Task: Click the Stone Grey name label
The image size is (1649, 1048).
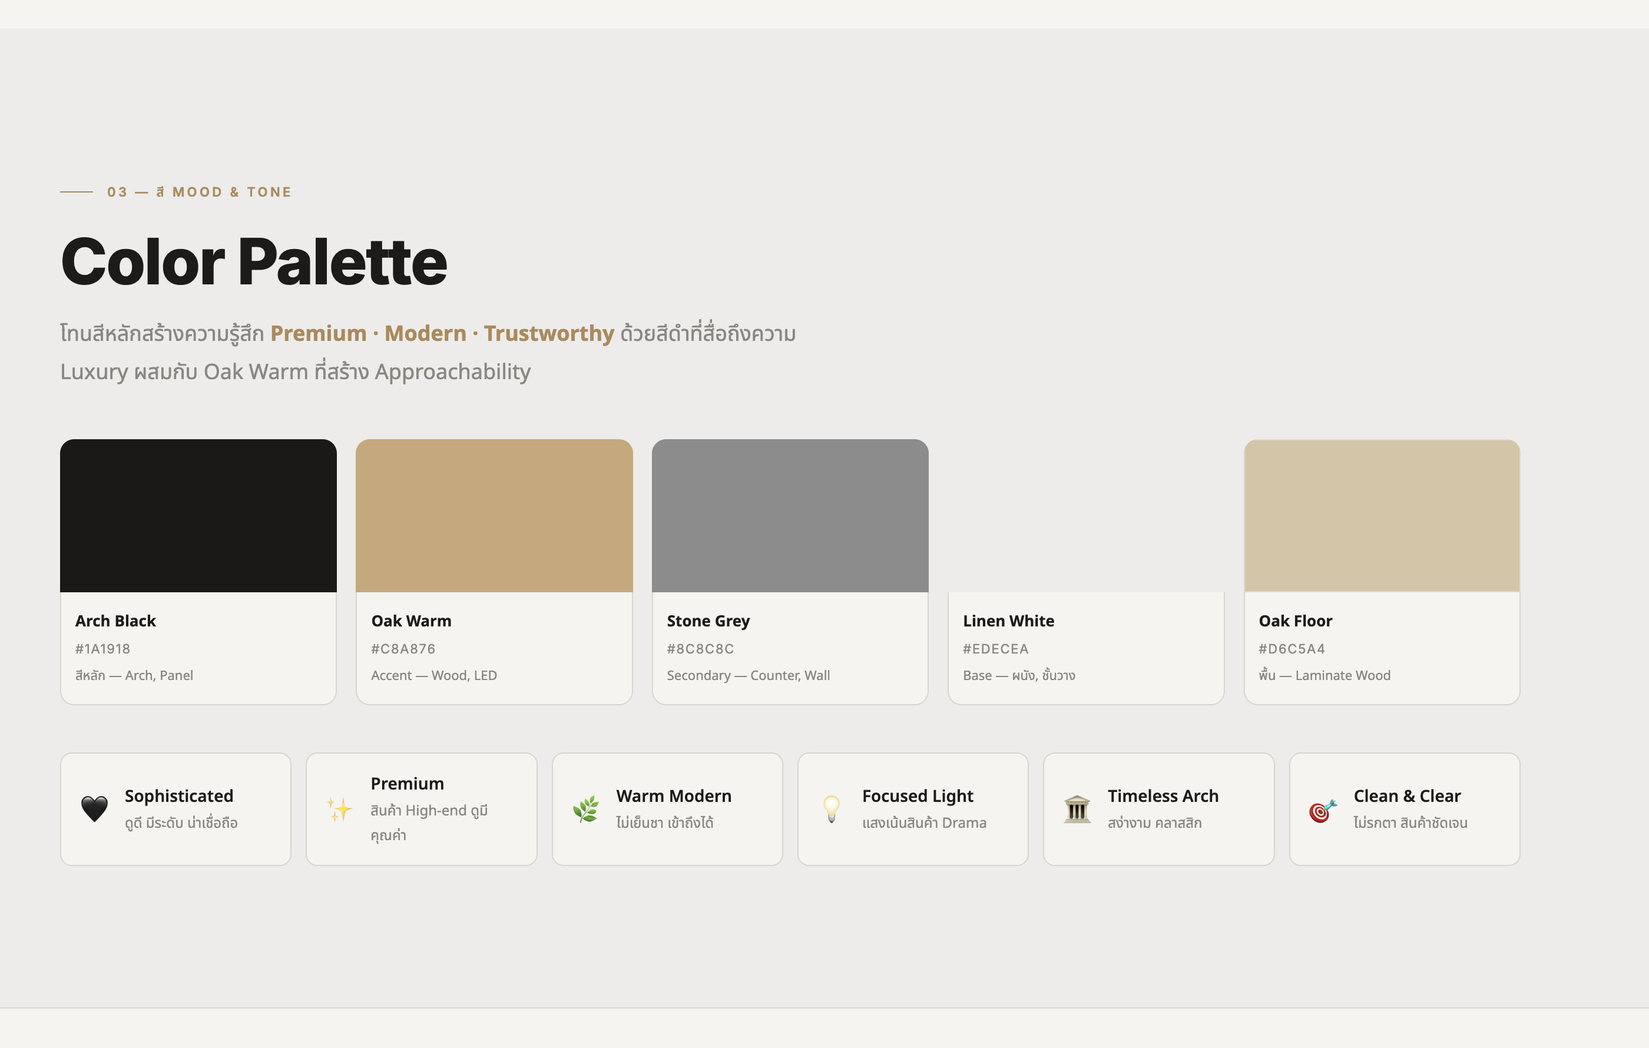Action: coord(708,621)
